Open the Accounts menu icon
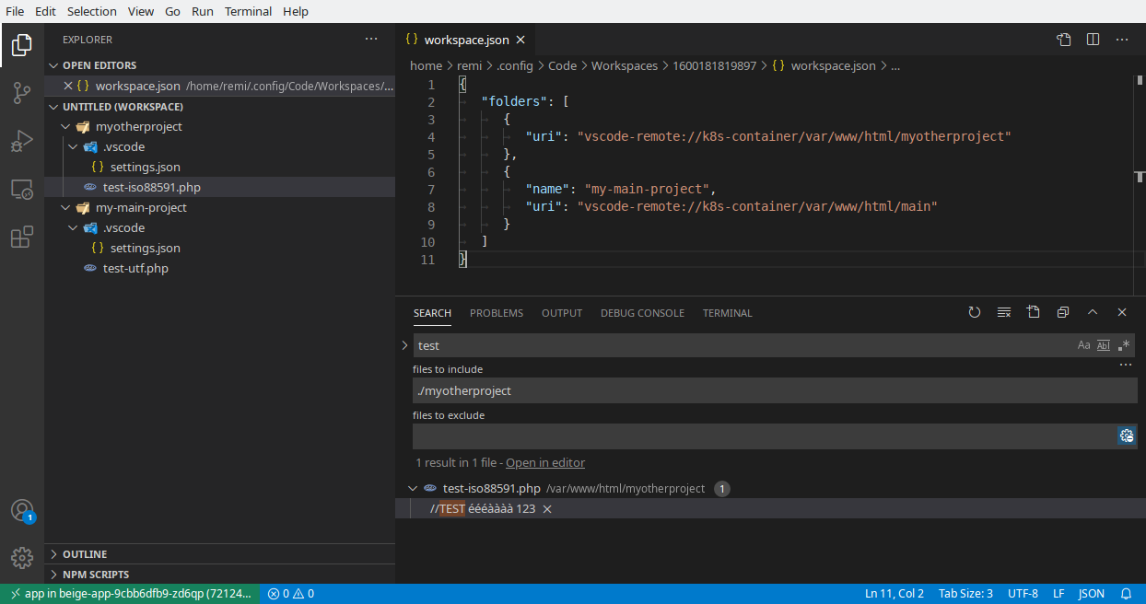This screenshot has width=1146, height=604. coord(22,511)
